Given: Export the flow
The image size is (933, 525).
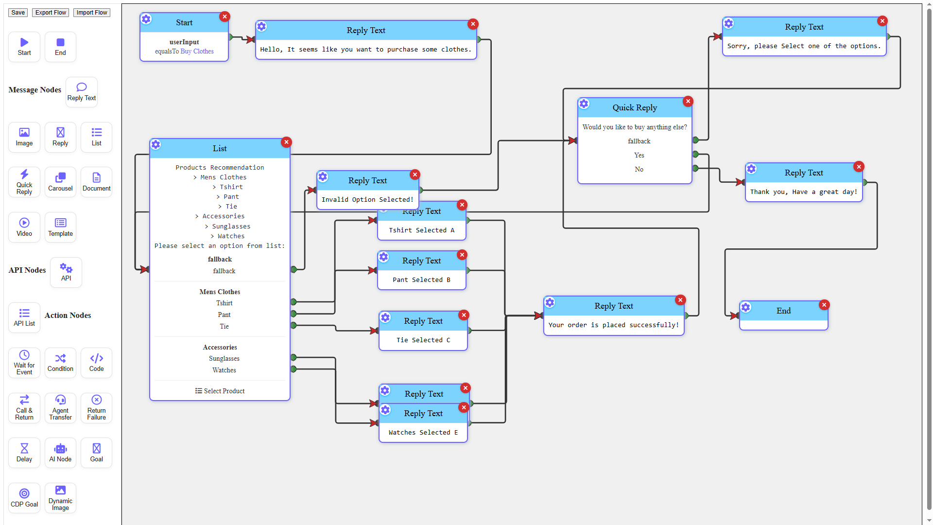Looking at the screenshot, I should pos(50,12).
